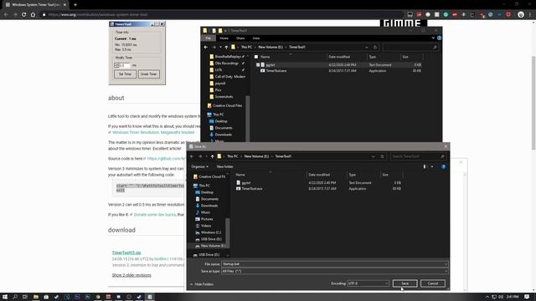
Task: Click the up arrow in Save As dialog
Action: [x=212, y=156]
